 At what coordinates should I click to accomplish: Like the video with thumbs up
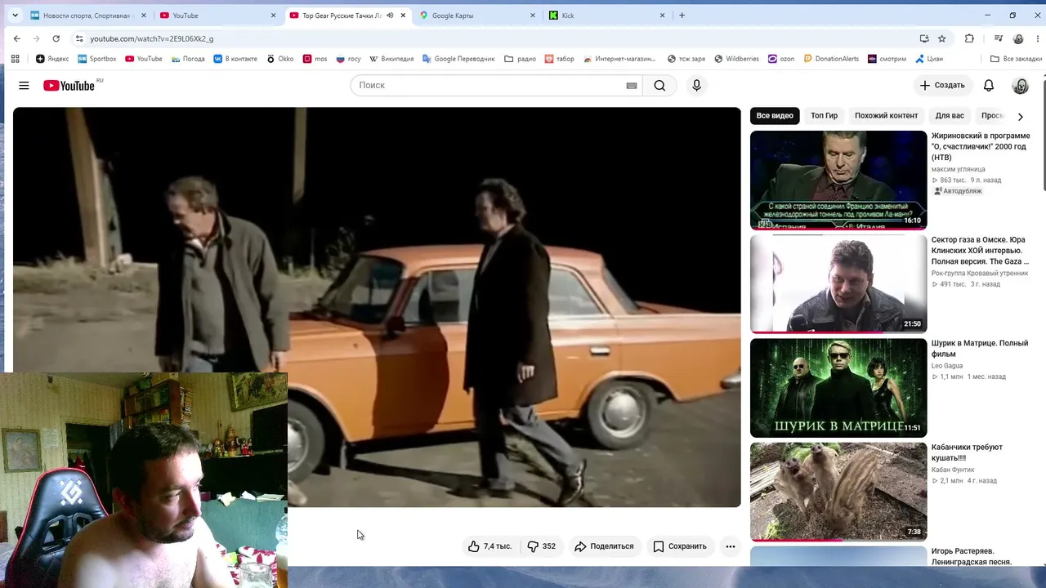pos(489,546)
